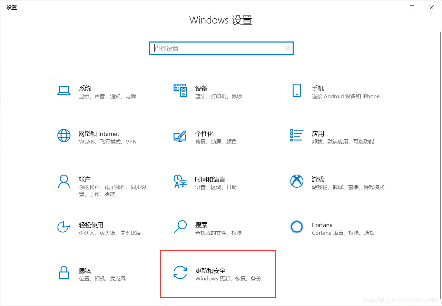Click the 应用 title text
The image size is (442, 306).
[318, 134]
